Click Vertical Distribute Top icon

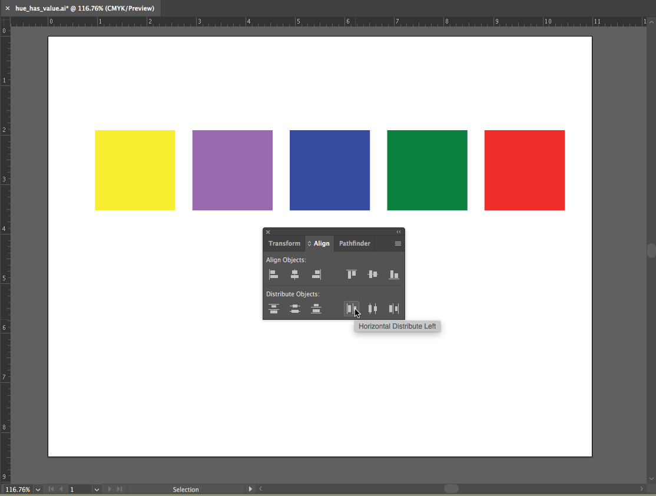274,309
